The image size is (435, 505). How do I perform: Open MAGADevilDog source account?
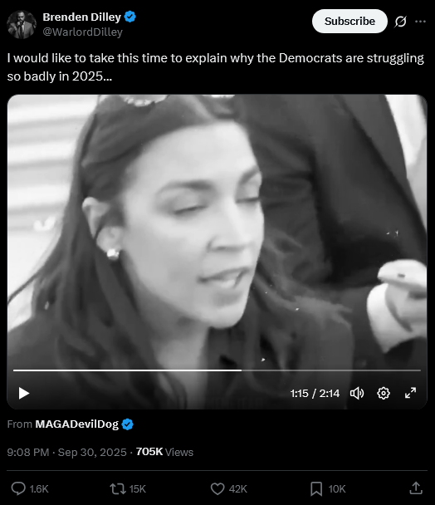click(x=77, y=424)
